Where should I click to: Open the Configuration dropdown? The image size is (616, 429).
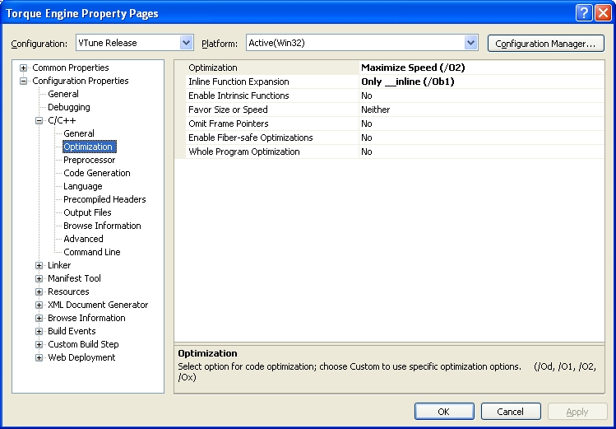coord(186,43)
